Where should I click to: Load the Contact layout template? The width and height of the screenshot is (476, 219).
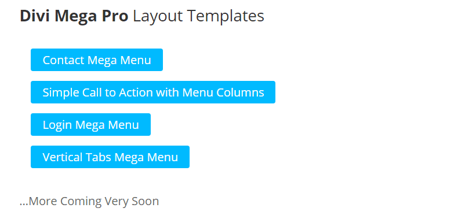[97, 60]
